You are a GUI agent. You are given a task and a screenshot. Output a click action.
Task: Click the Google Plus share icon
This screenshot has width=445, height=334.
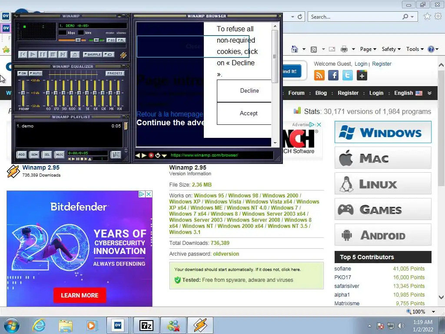tap(362, 76)
